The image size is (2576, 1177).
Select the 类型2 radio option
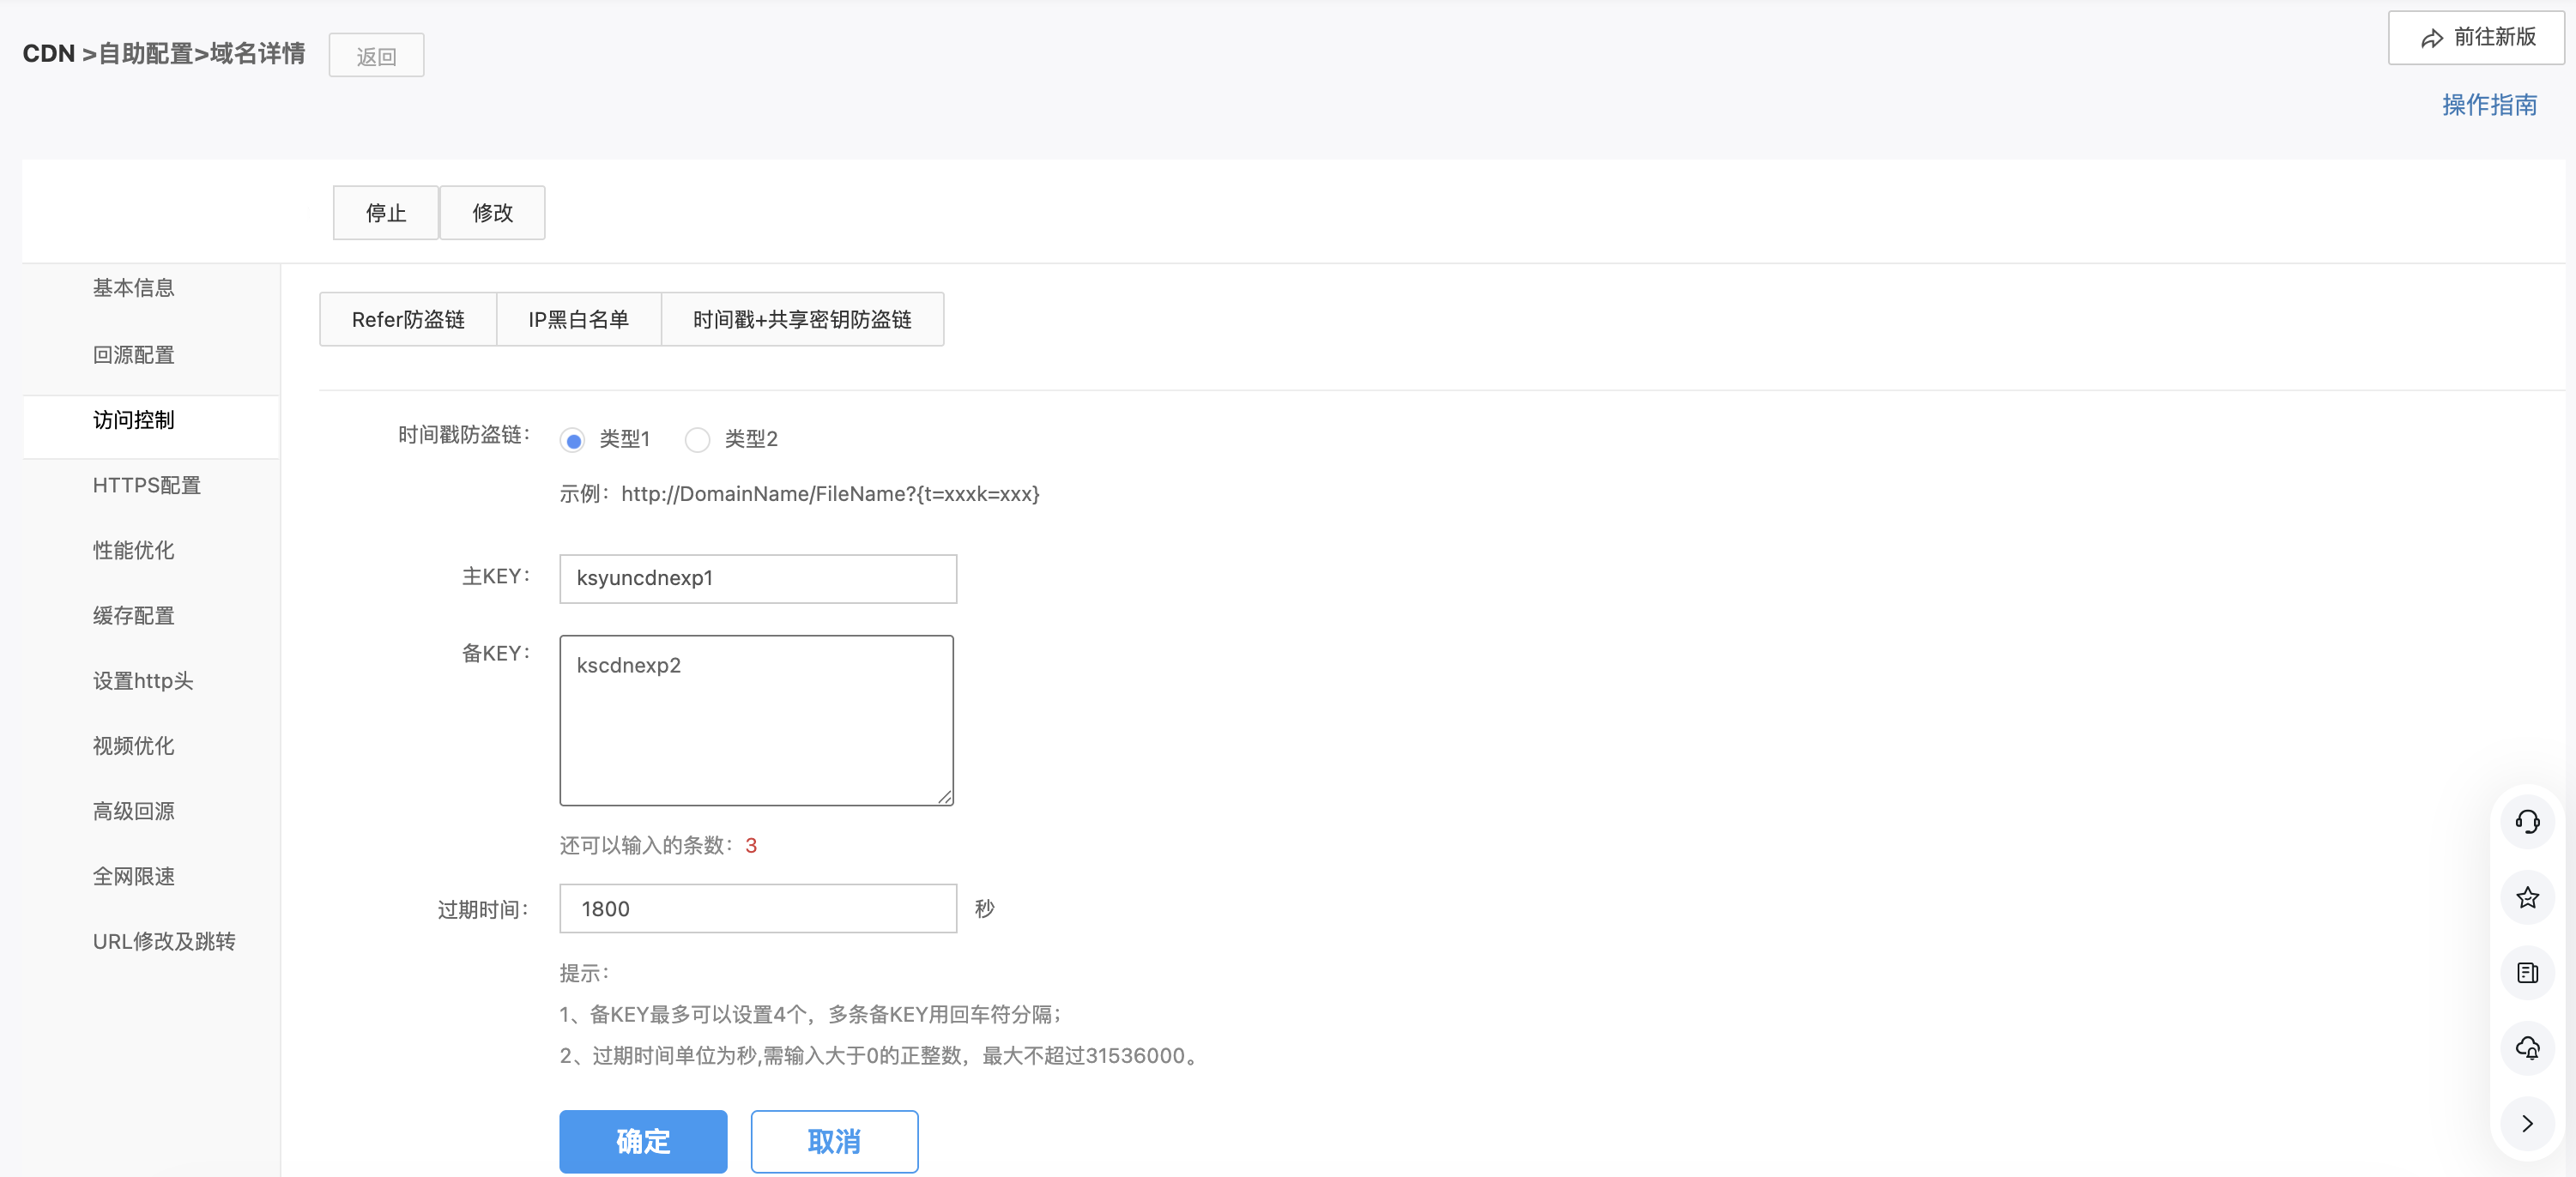coord(697,440)
